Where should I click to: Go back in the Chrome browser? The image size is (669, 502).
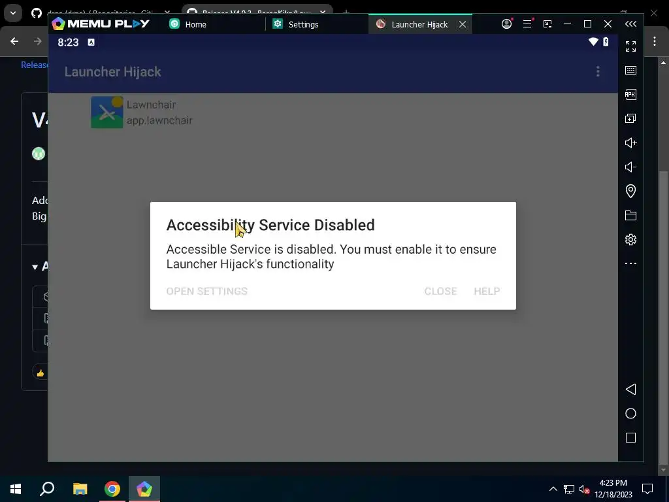click(x=14, y=41)
